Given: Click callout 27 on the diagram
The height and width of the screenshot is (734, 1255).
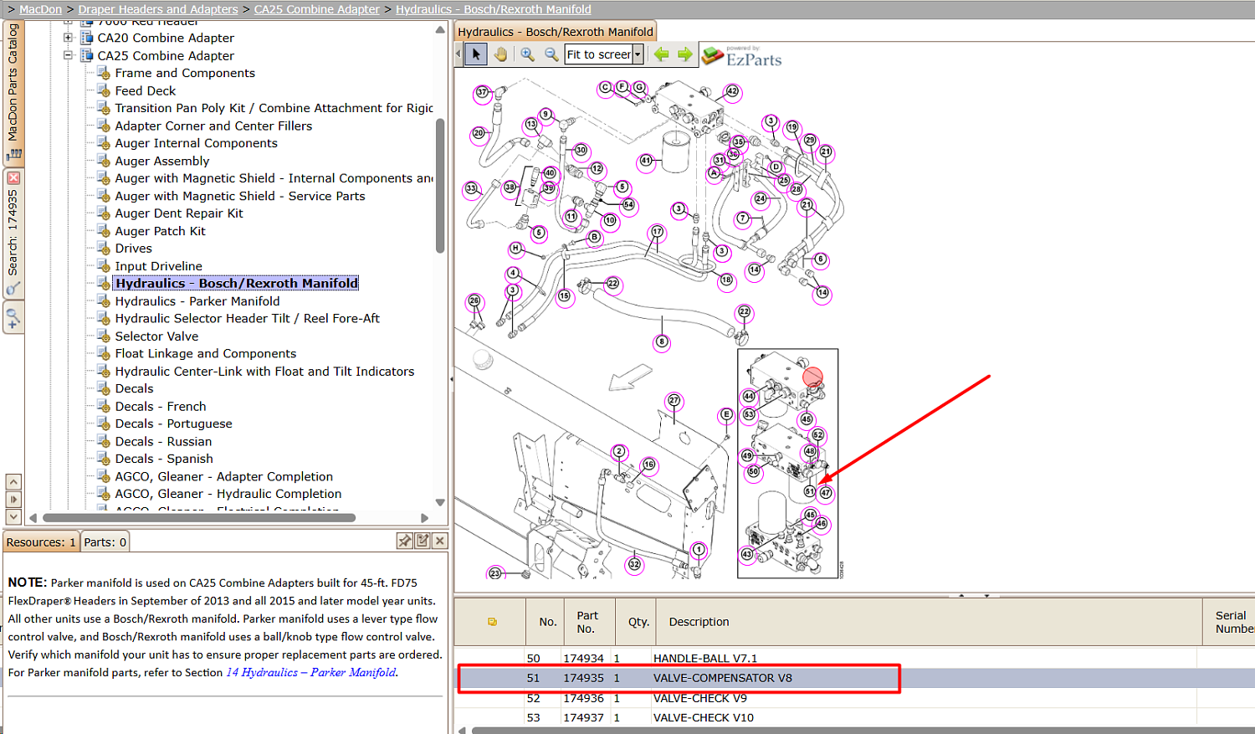Looking at the screenshot, I should pos(674,400).
